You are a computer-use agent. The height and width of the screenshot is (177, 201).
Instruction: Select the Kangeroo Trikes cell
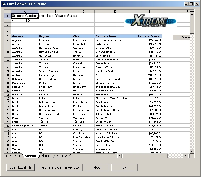[x=115, y=67]
